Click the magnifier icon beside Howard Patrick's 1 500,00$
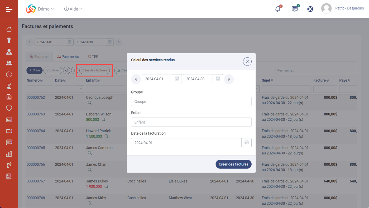Viewport: 369px width, 208px height. (x=107, y=136)
